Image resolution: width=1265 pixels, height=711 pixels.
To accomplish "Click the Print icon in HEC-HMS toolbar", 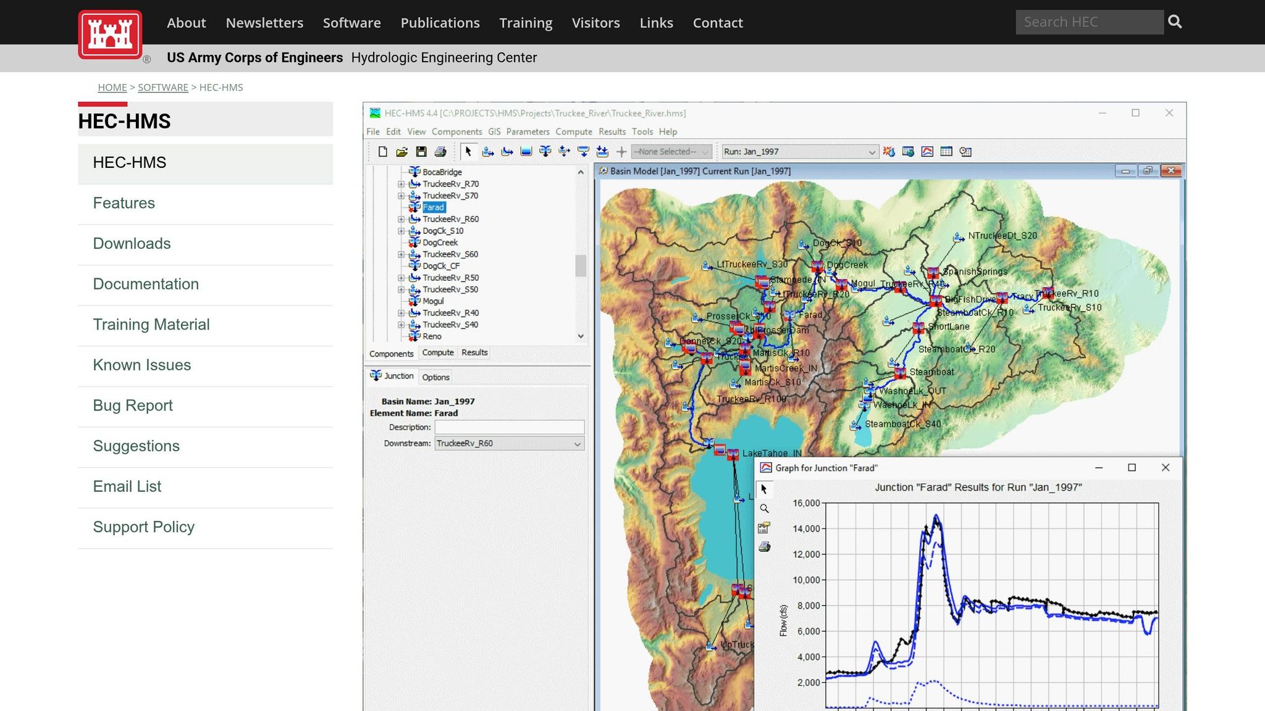I will point(440,152).
